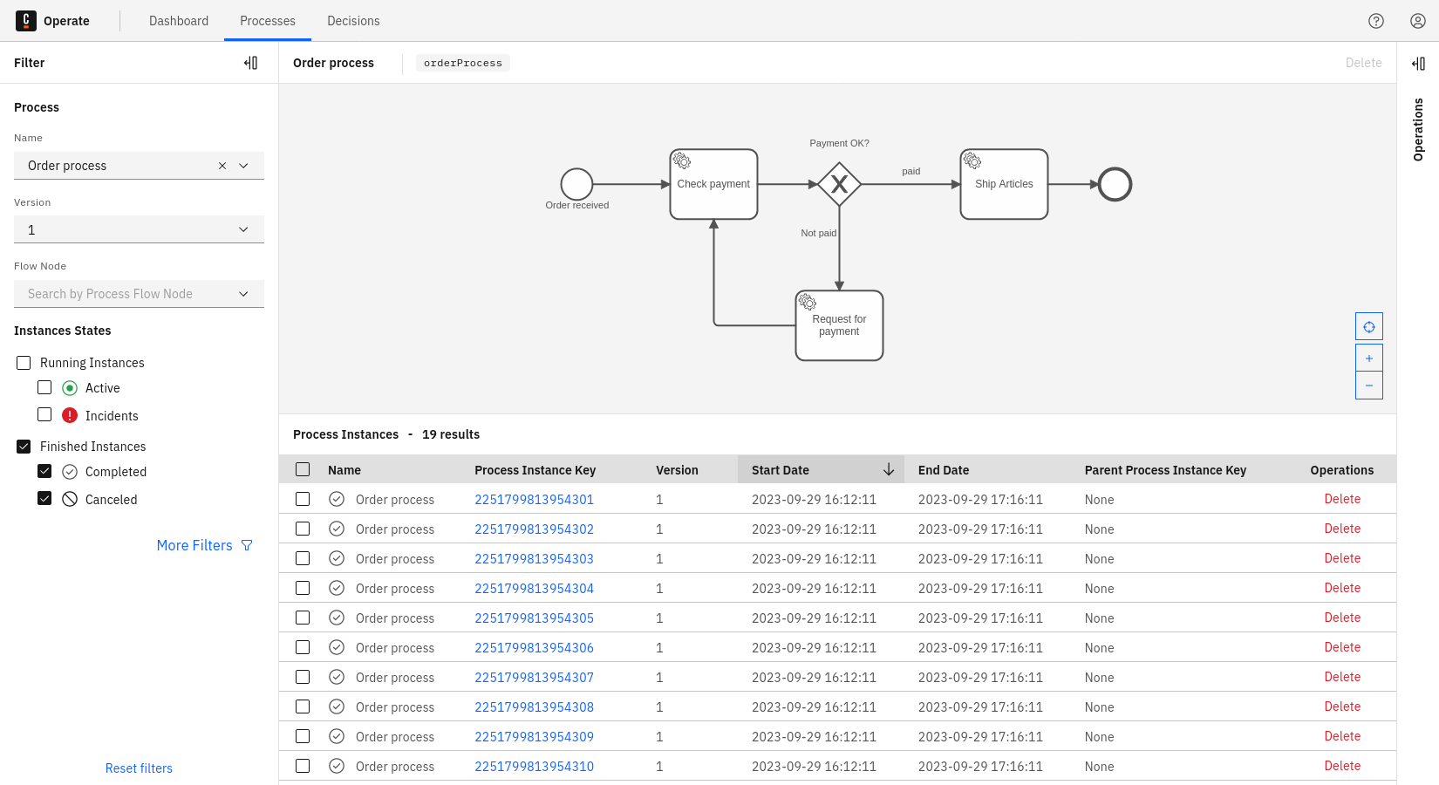Expand the Operations panel icon
This screenshot has width=1439, height=785.
1420,63
